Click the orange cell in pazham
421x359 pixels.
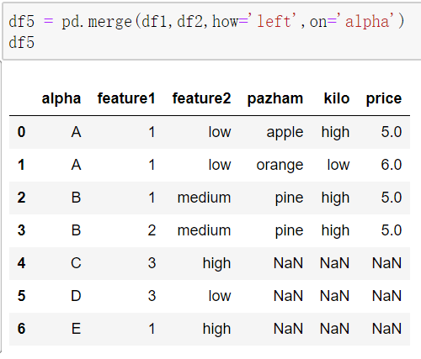pos(280,165)
